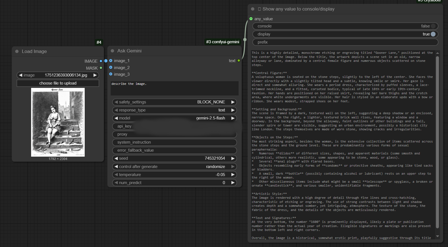Click right arrow of safety_settings
448x247 pixels.
tap(233, 102)
